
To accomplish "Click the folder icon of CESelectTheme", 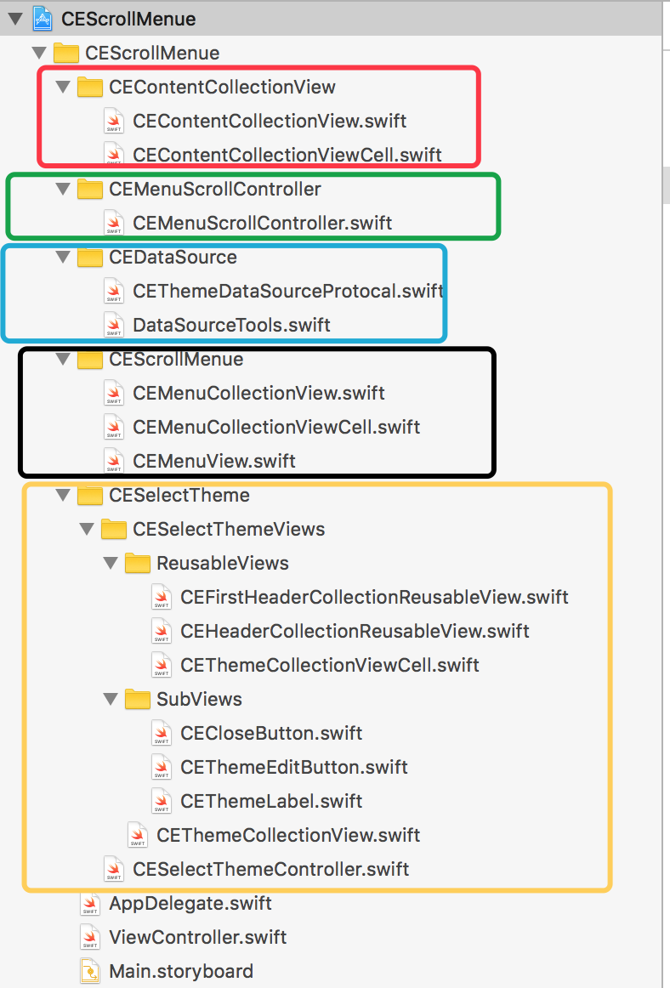I will [x=90, y=495].
